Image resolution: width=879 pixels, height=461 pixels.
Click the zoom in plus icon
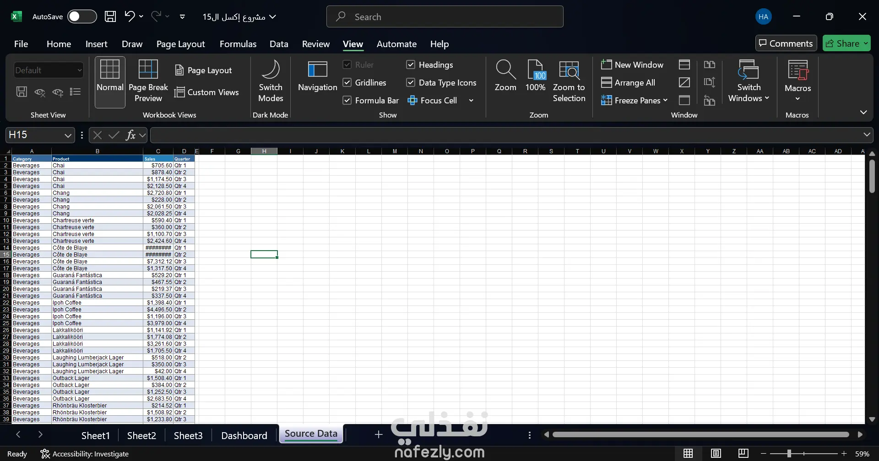pos(844,454)
